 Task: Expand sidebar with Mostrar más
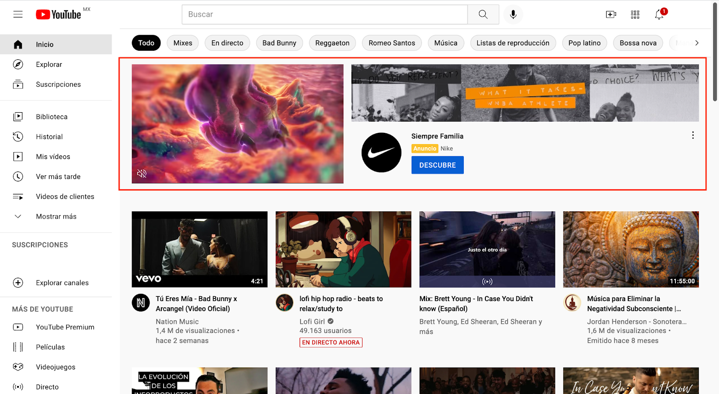click(x=56, y=216)
